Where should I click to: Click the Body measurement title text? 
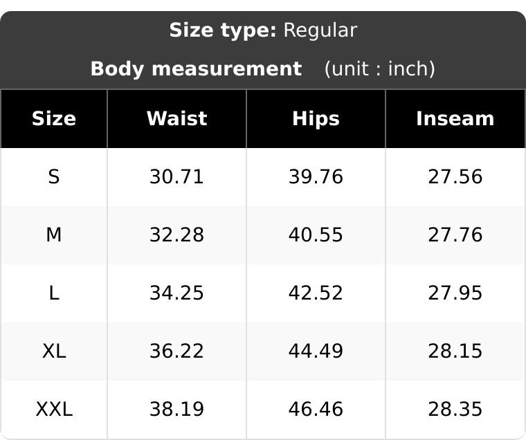197,68
